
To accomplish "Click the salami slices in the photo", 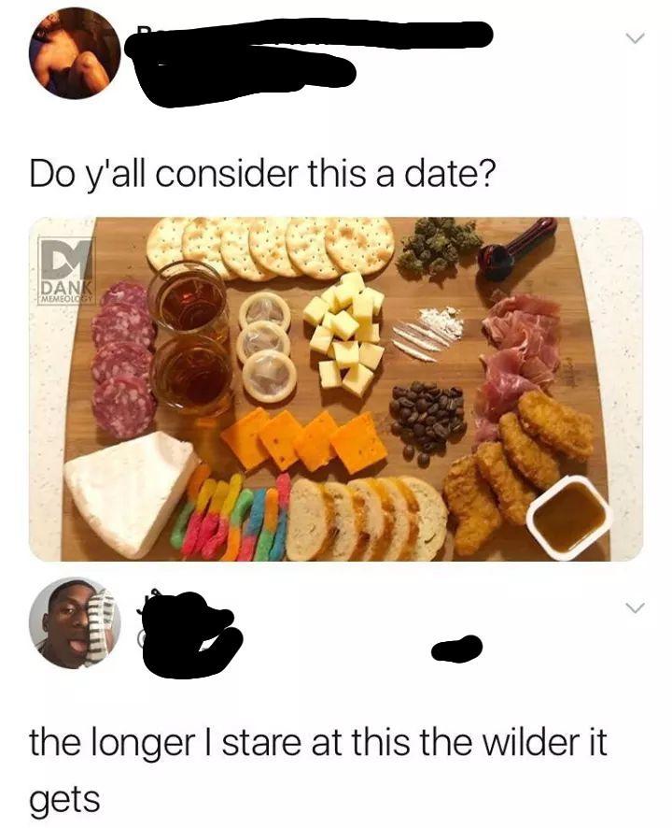I will (x=123, y=359).
